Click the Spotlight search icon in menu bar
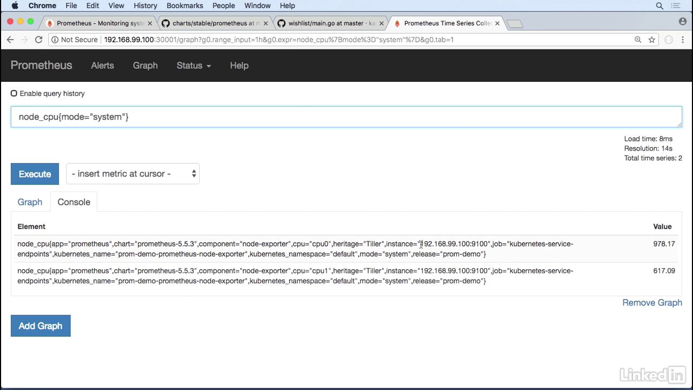The image size is (693, 390). [x=659, y=5]
